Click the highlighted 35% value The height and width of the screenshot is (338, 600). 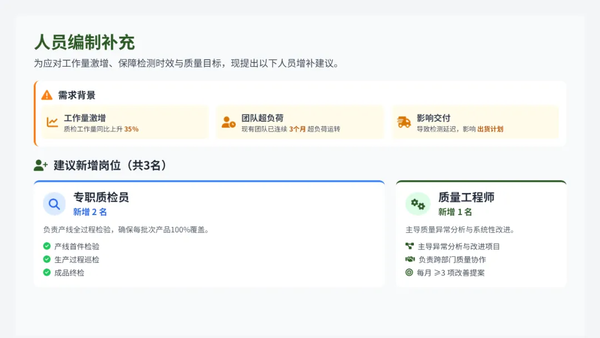[x=131, y=129]
